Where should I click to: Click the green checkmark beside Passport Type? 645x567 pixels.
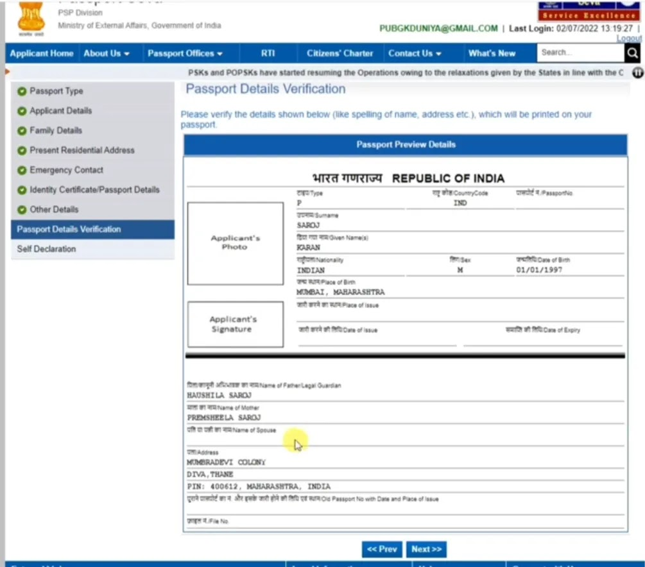point(22,90)
